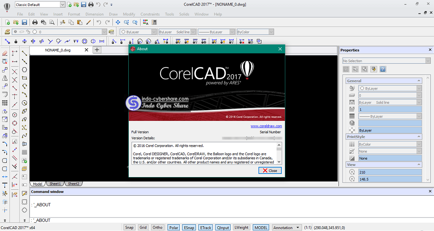Activate the Pan tool icon

118,22
